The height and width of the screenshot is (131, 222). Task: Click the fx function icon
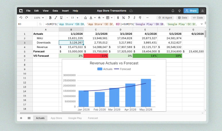click(x=40, y=24)
